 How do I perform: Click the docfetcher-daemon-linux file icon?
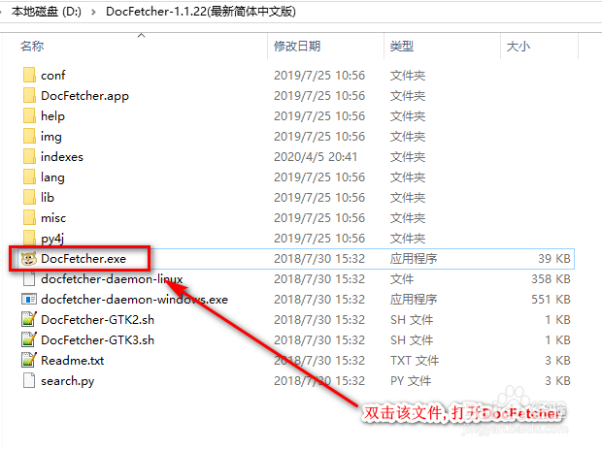tap(29, 279)
